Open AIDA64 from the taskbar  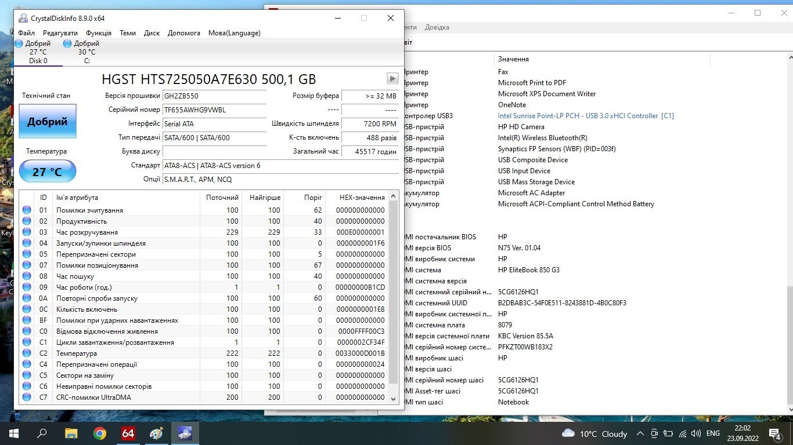point(128,433)
